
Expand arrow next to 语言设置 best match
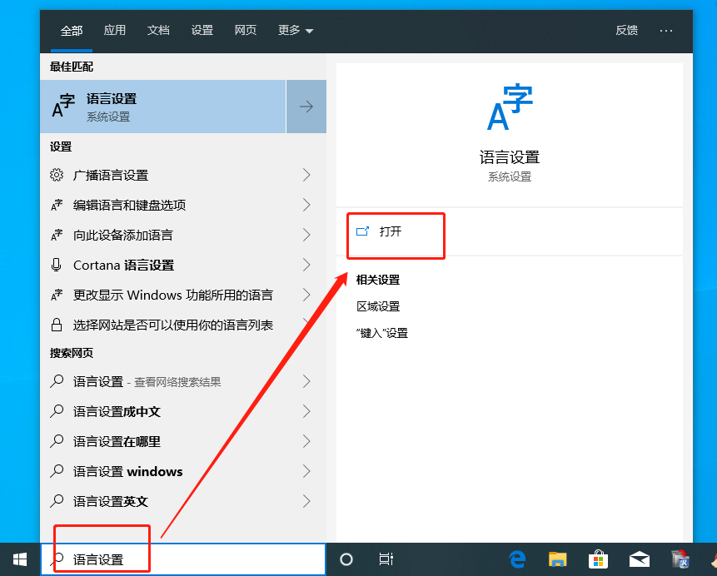tap(306, 107)
